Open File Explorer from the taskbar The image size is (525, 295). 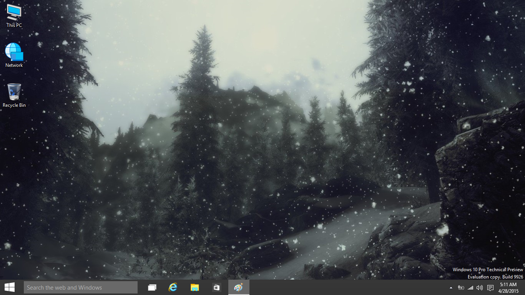(195, 287)
